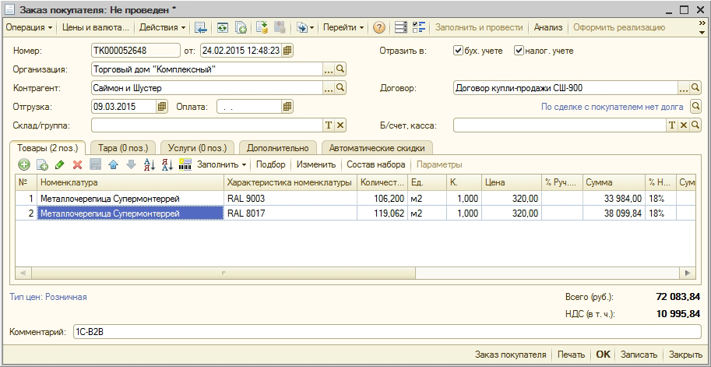Click the Состав набора button

click(x=375, y=164)
